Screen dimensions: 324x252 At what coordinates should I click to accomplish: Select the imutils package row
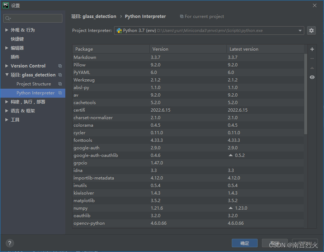tap(188, 186)
